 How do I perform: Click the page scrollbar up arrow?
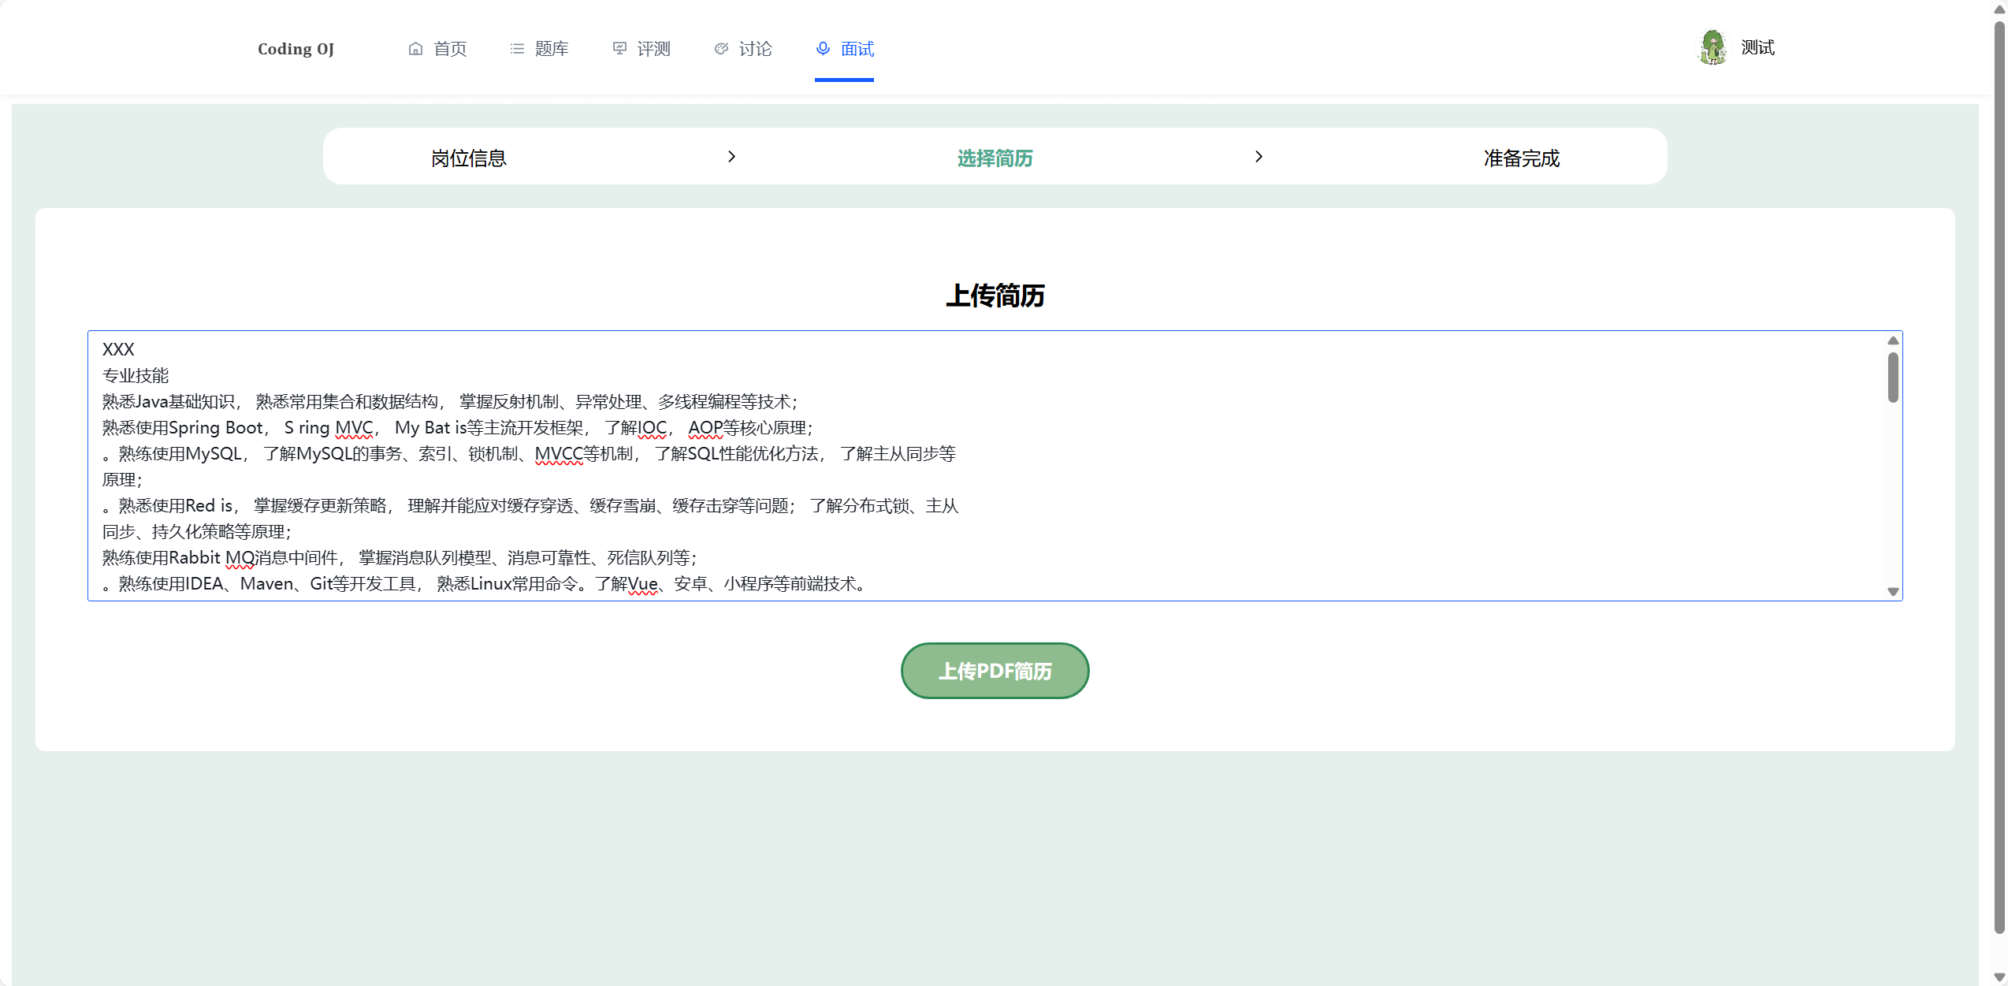click(1999, 9)
